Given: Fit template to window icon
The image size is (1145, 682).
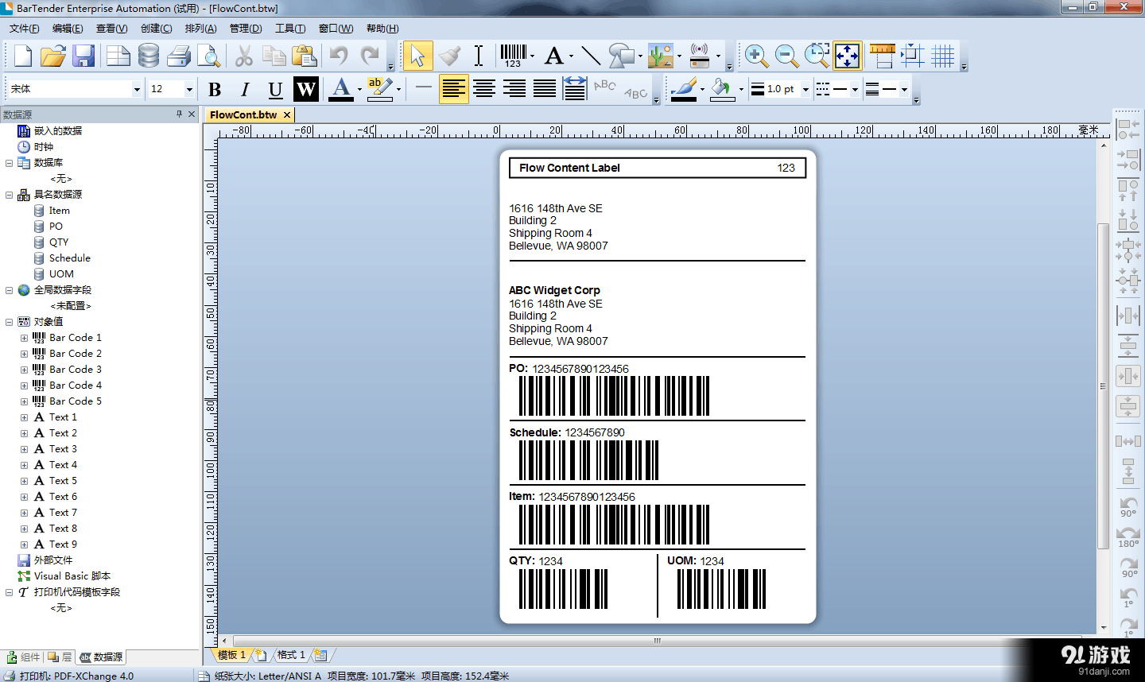Looking at the screenshot, I should tap(848, 56).
